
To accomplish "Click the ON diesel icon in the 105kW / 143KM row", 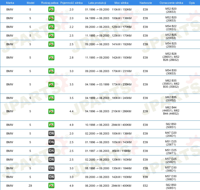I will pos(51,142).
